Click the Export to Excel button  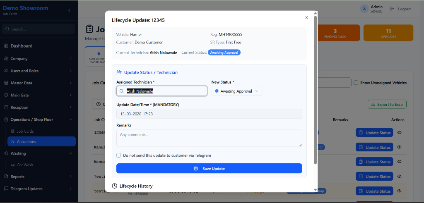(387, 104)
